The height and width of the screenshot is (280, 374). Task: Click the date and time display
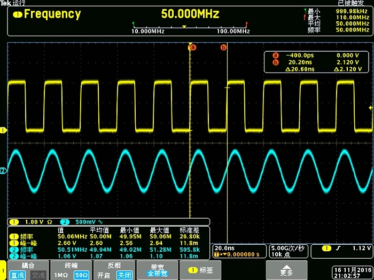[x=352, y=273]
